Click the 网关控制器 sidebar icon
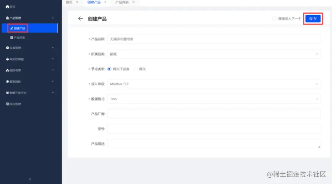Screen dimensions: 332x184 tap(7, 59)
